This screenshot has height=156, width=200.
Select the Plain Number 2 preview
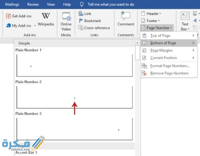pos(75,97)
